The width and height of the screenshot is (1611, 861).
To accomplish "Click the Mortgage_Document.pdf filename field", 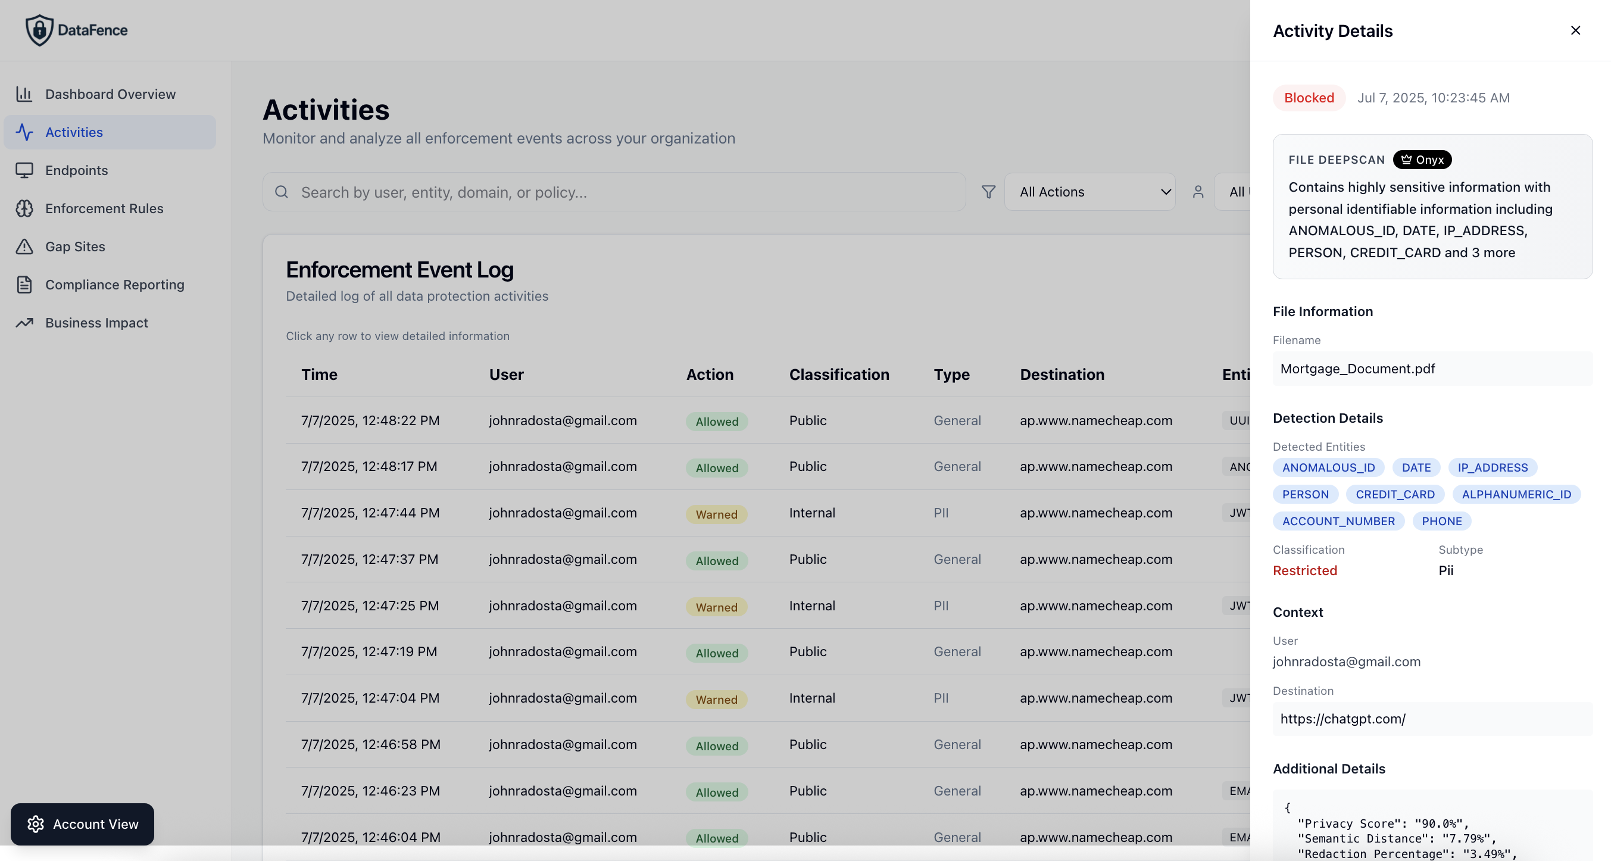I will pos(1432,369).
